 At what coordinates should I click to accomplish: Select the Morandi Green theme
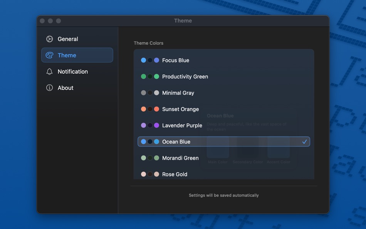click(224, 158)
